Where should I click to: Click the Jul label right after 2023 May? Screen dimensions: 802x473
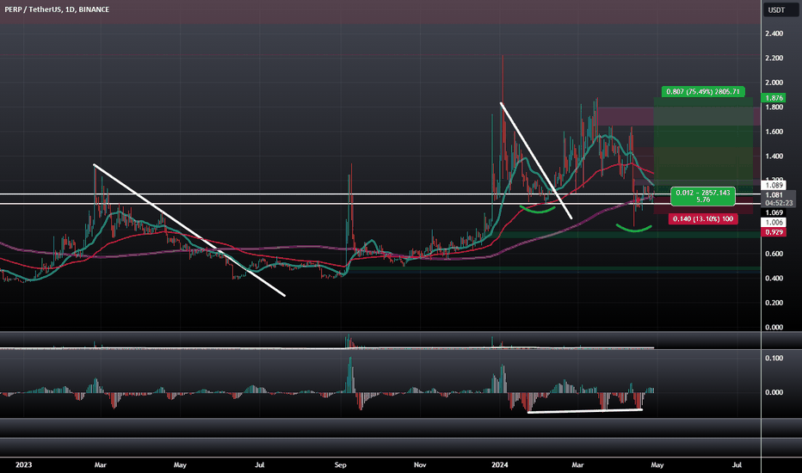(x=260, y=464)
